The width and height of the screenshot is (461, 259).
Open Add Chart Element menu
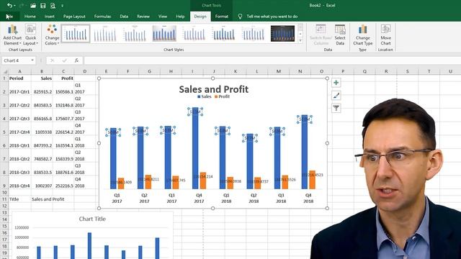pyautogui.click(x=12, y=35)
